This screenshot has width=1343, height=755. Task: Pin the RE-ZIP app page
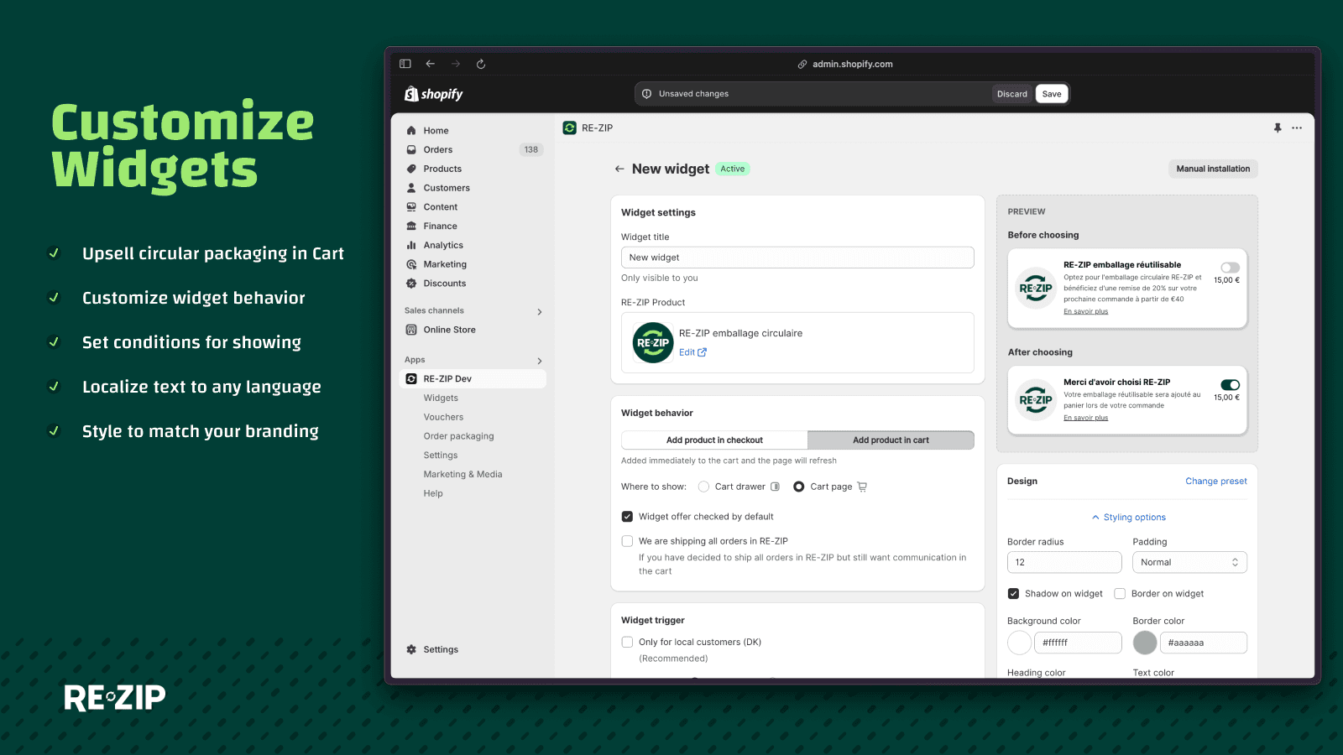(x=1277, y=128)
